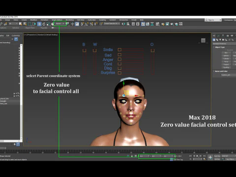Open the Create Selection Set dropdown
Screen dimensions: 236x177
(112, 24)
